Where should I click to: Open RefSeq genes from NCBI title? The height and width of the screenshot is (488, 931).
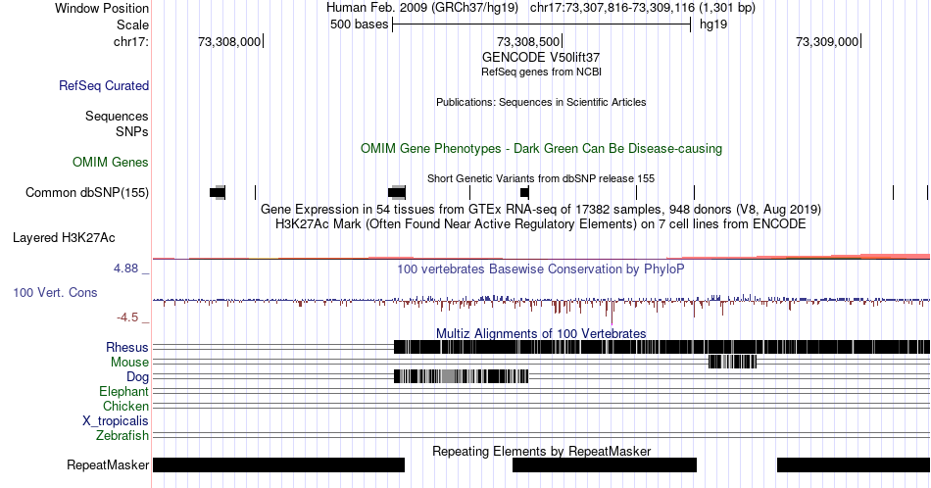pos(541,72)
